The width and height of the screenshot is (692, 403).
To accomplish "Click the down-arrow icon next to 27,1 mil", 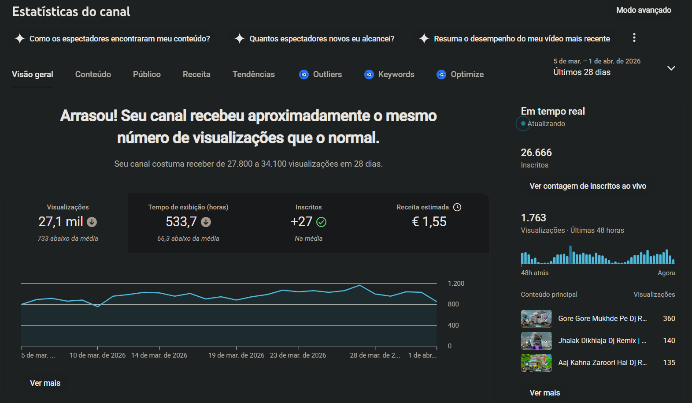I will tap(92, 222).
